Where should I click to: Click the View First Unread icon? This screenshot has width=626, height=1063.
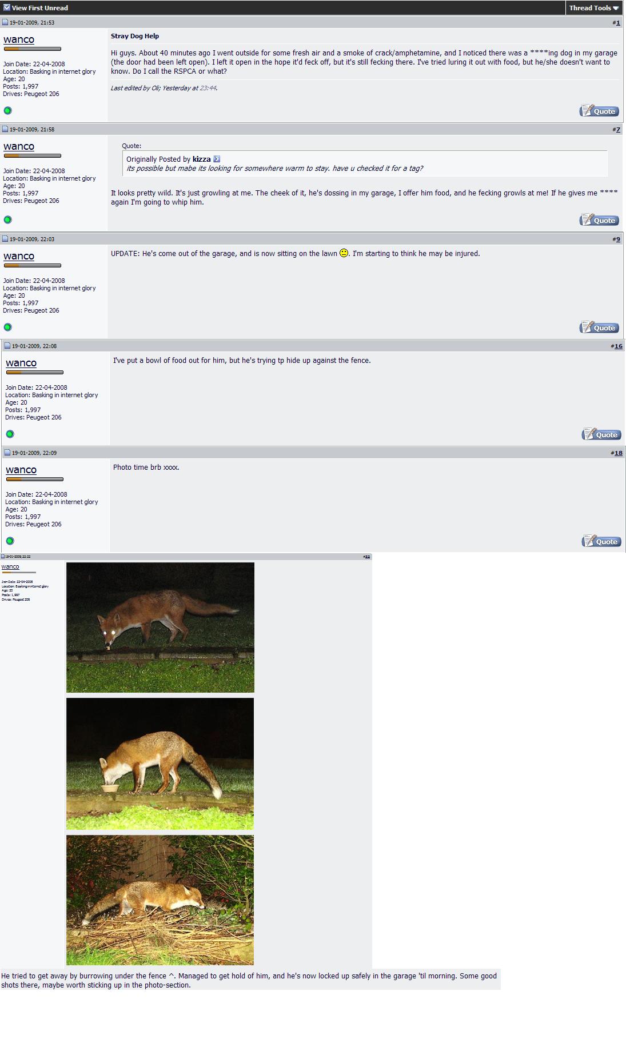point(7,7)
